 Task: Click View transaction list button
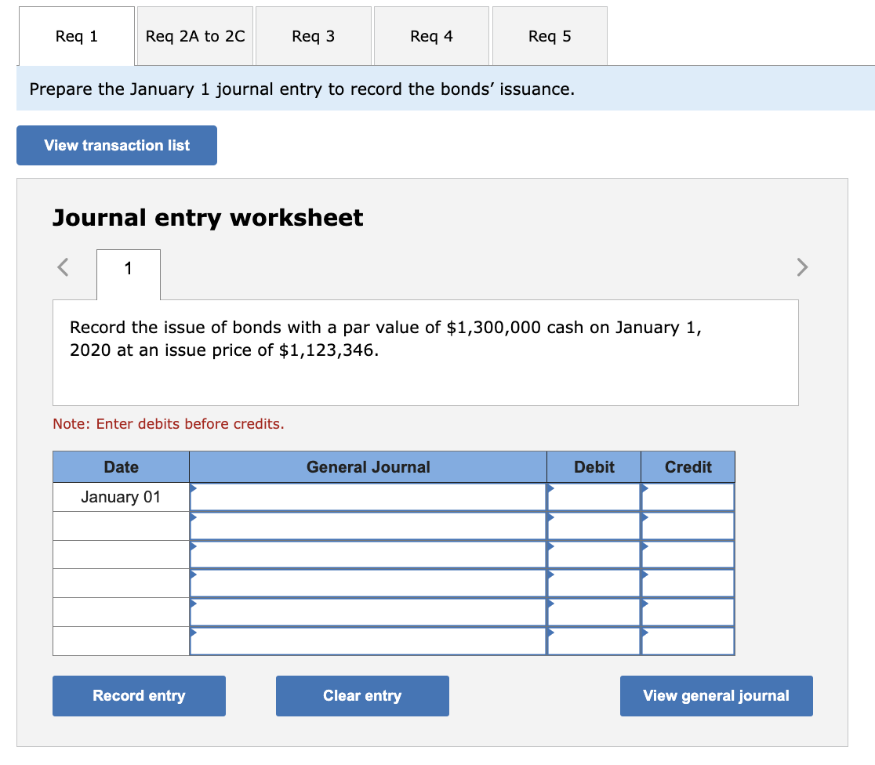click(x=117, y=145)
